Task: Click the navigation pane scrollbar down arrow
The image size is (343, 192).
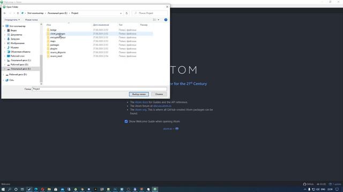Action: [41, 84]
